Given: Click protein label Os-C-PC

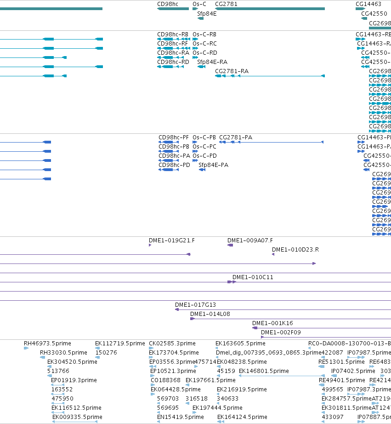Looking at the screenshot, I should click(x=204, y=147).
